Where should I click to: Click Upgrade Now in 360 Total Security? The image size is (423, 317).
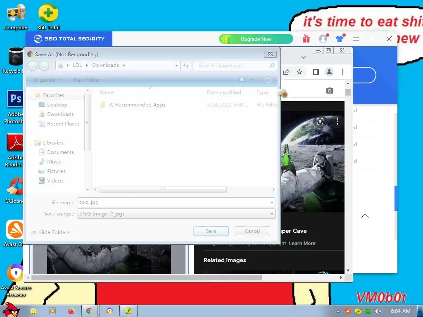click(256, 39)
